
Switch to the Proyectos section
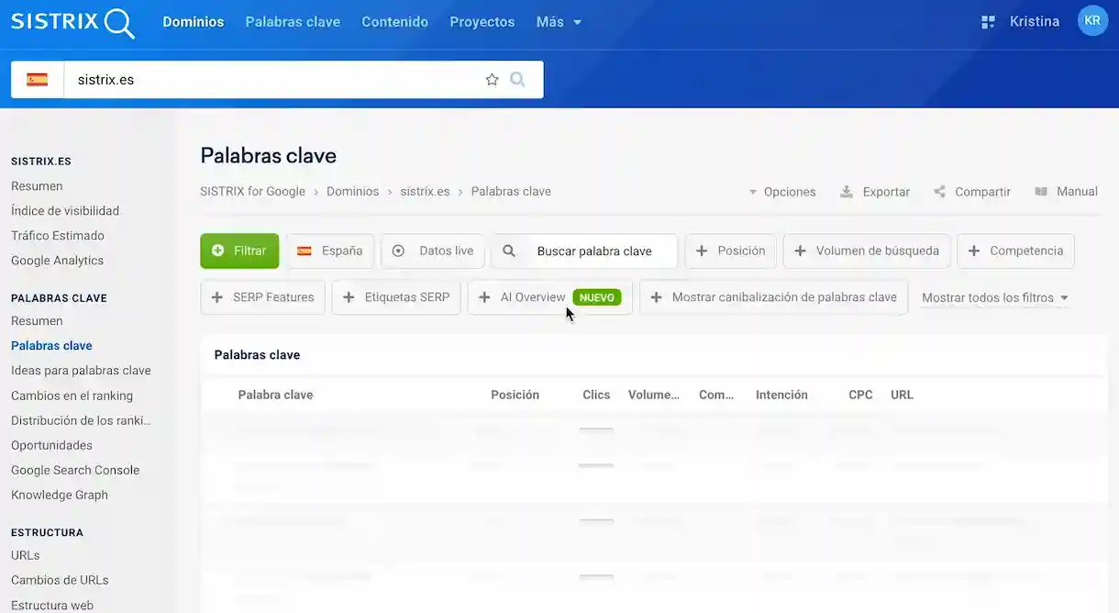(482, 21)
